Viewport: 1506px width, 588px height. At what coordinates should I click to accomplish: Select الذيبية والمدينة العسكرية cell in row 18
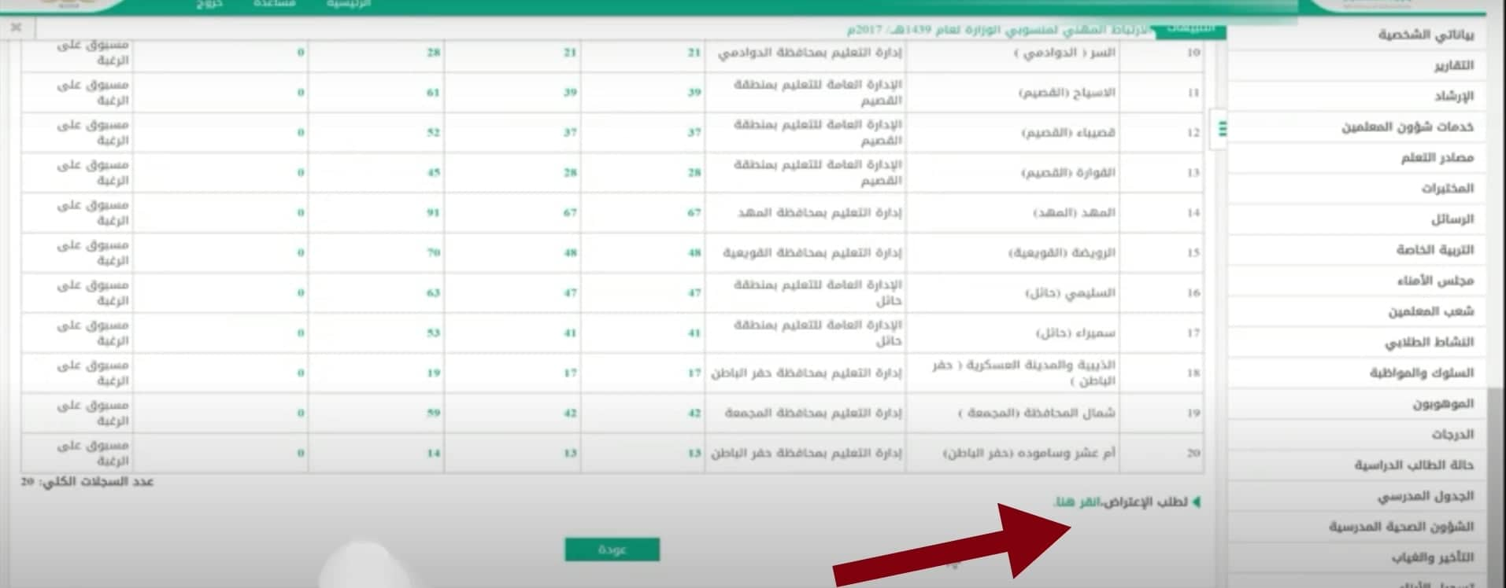coord(1012,373)
